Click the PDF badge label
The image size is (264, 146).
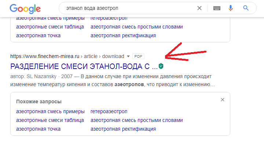[x=138, y=56]
